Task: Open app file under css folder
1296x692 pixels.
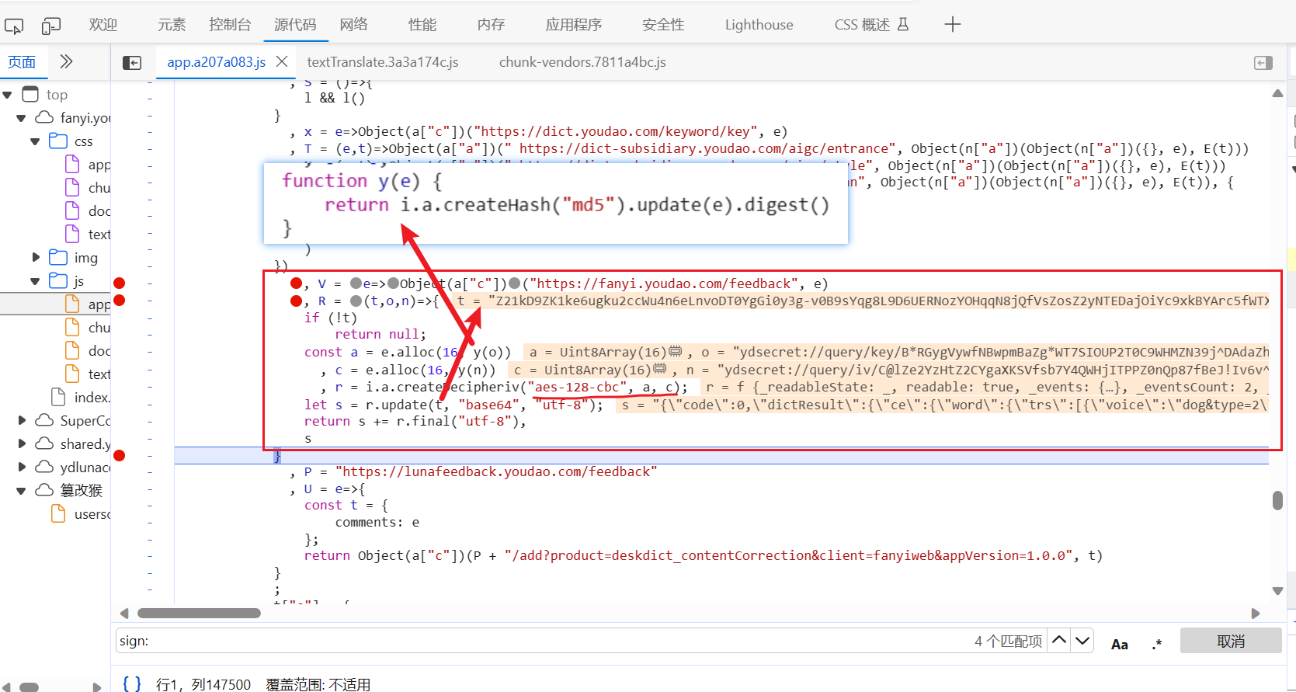Action: (88, 165)
